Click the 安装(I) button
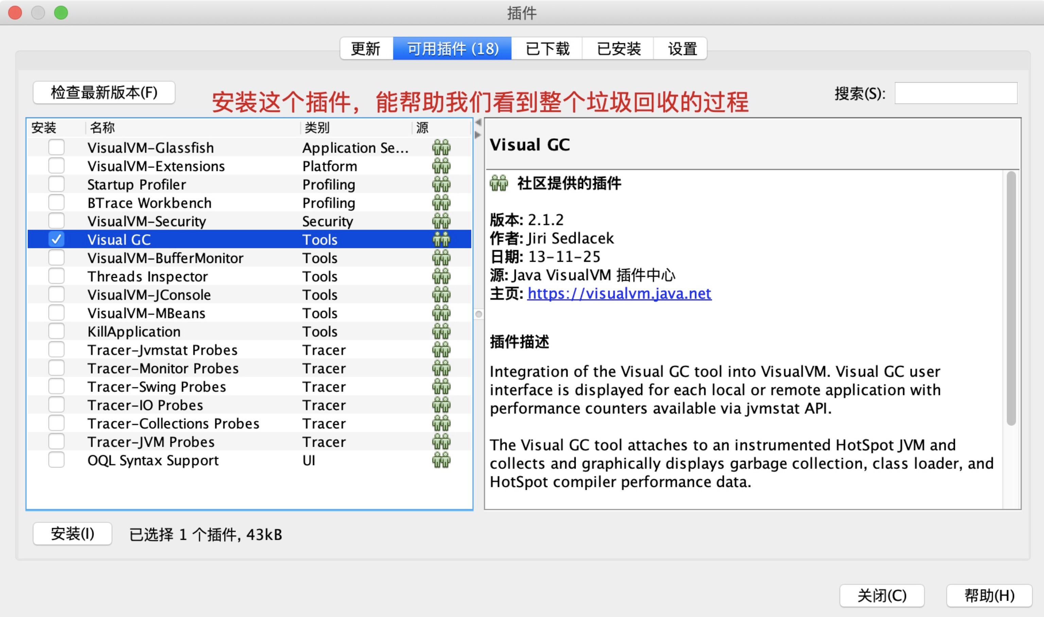Viewport: 1044px width, 617px height. pyautogui.click(x=72, y=533)
